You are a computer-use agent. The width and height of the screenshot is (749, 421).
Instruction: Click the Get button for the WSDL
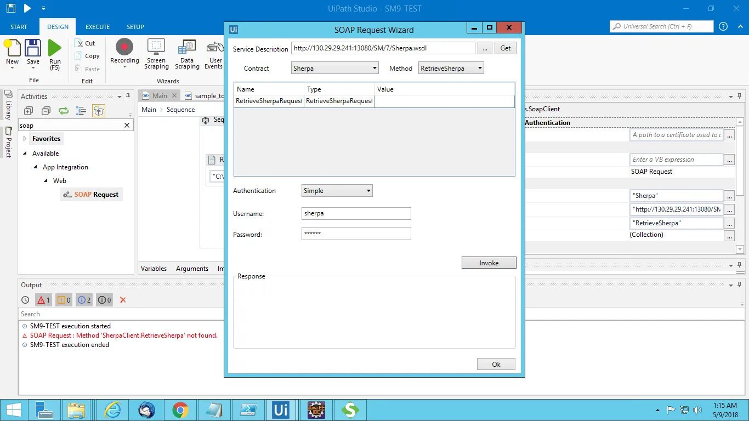(506, 48)
